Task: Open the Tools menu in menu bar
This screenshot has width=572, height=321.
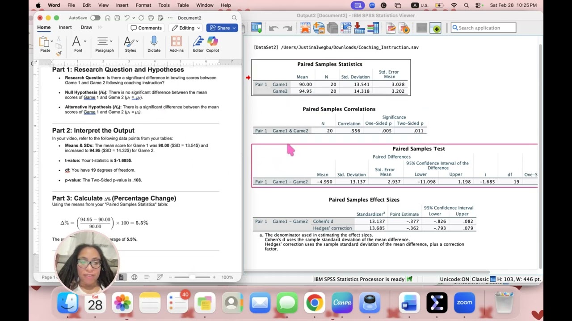Action: tap(164, 5)
